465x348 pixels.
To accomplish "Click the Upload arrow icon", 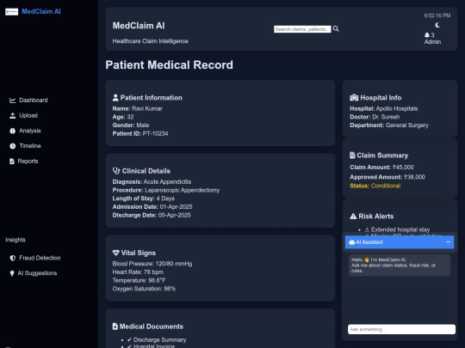I will (12, 116).
